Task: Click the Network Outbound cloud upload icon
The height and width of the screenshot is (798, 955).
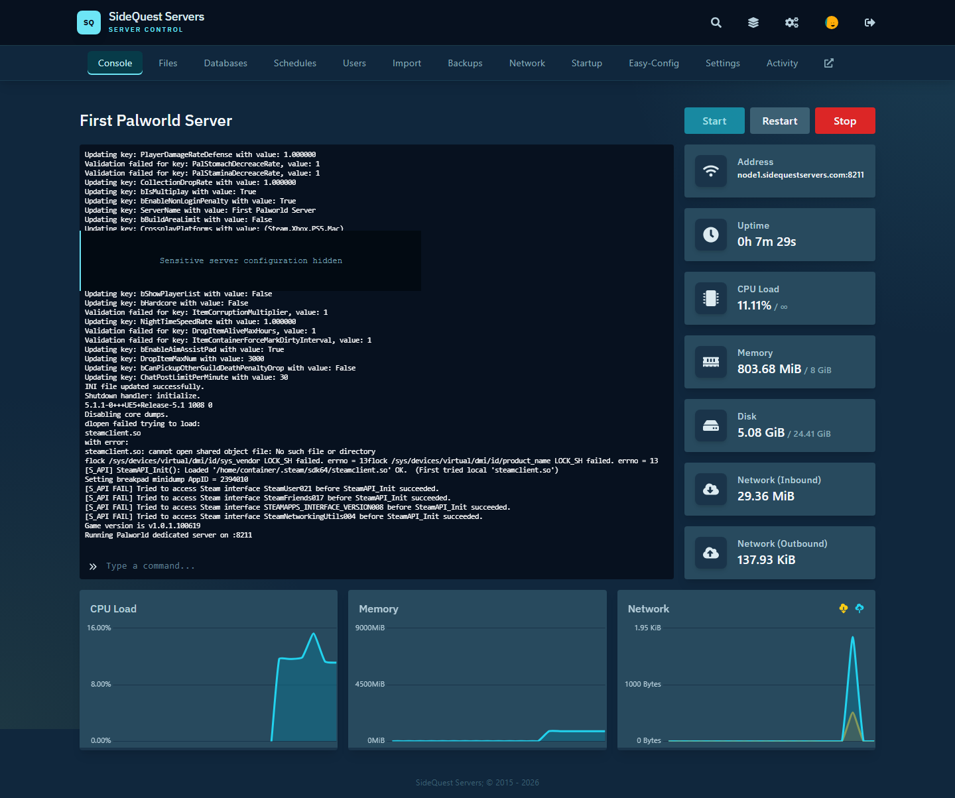Action: [x=711, y=553]
